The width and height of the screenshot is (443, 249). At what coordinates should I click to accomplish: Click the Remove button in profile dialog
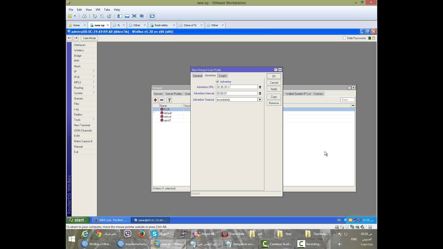pos(274,103)
